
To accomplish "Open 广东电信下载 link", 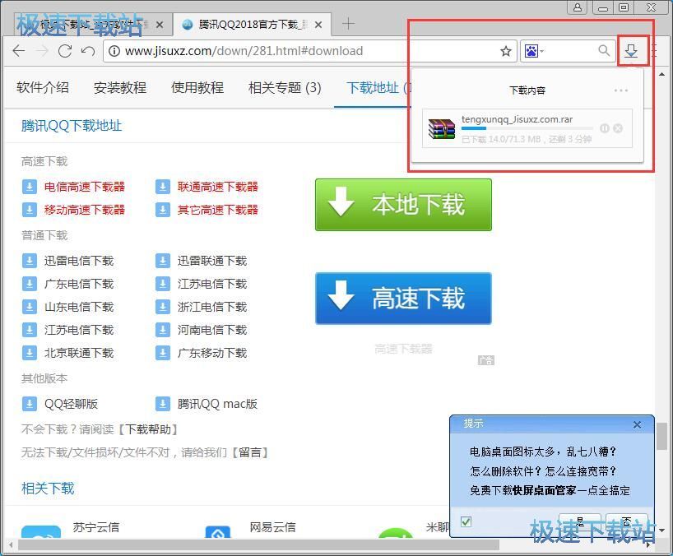I will (78, 284).
